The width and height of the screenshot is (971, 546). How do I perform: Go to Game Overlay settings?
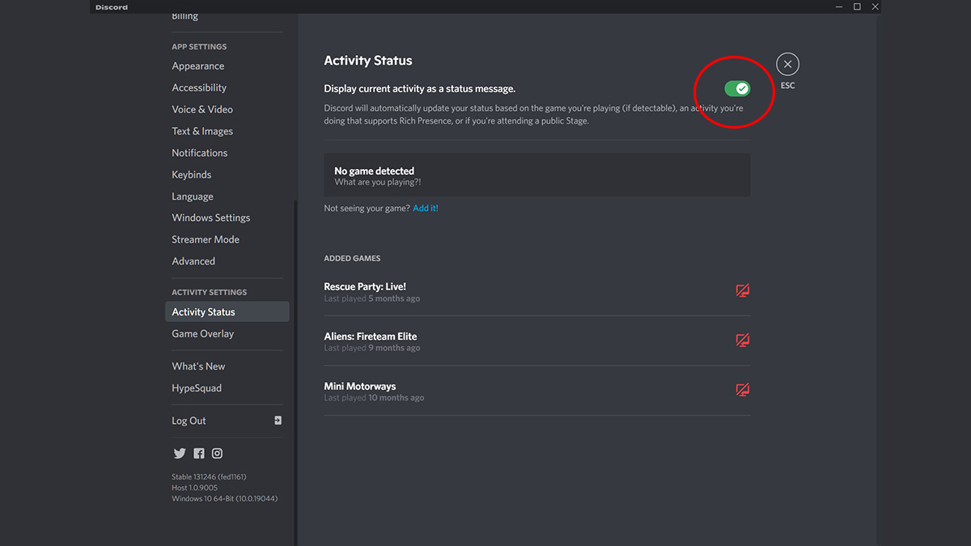coord(203,334)
